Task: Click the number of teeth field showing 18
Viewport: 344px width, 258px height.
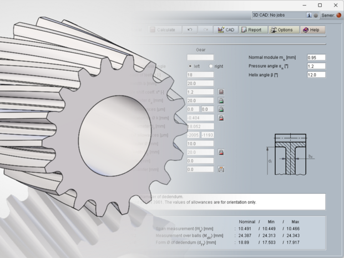Action: (200, 75)
